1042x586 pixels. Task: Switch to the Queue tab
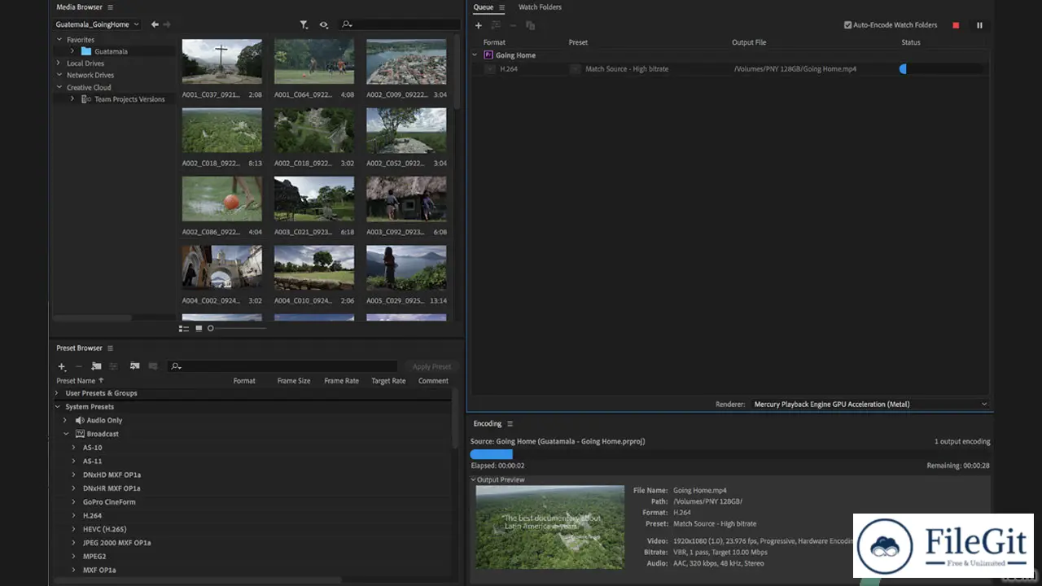click(x=484, y=7)
